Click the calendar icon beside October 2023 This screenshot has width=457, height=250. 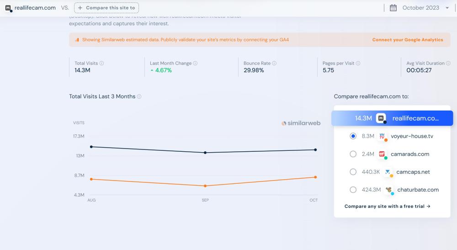click(393, 8)
